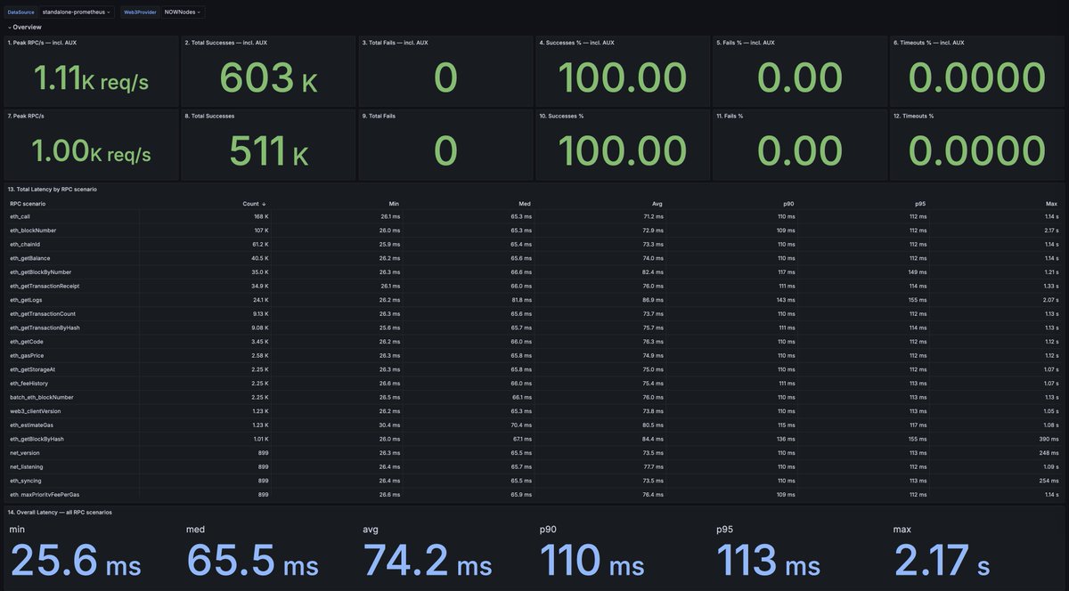Open panel title '1. Peak RPC/s — incl. AUX'
This screenshot has height=591, width=1069.
pyautogui.click(x=40, y=43)
